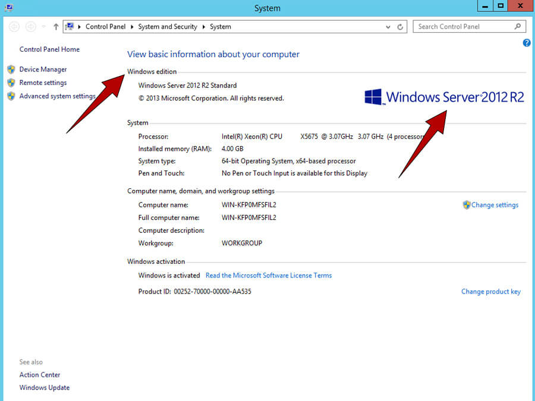Image resolution: width=535 pixels, height=401 pixels.
Task: Select the 4.00 GB installed memory value
Action: click(x=232, y=149)
